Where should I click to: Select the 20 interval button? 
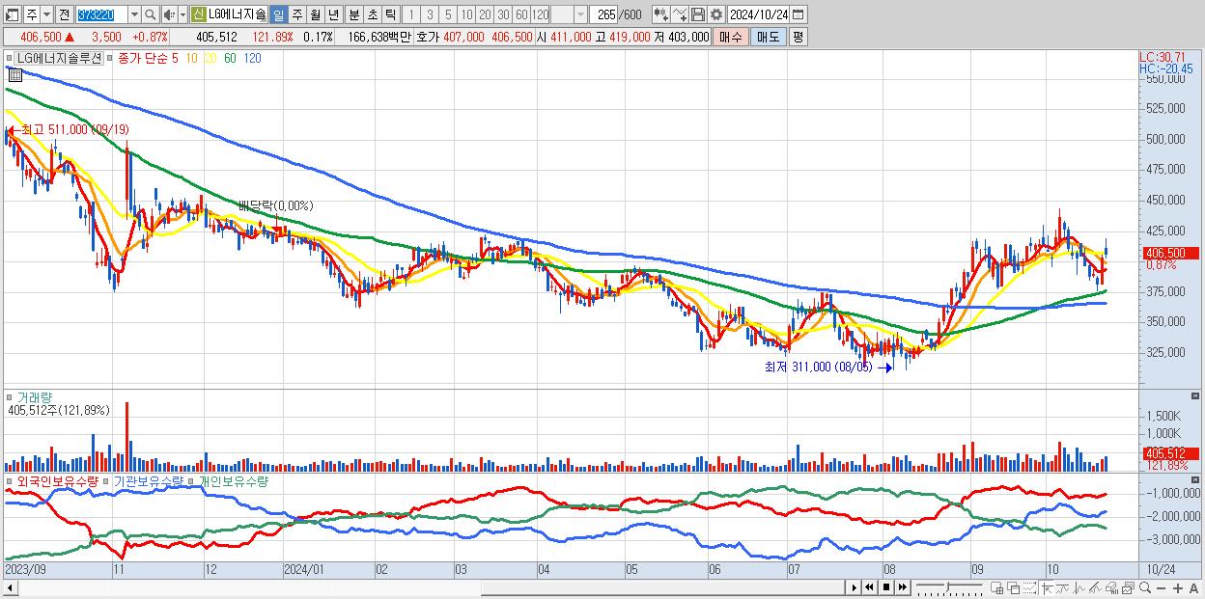(x=485, y=15)
